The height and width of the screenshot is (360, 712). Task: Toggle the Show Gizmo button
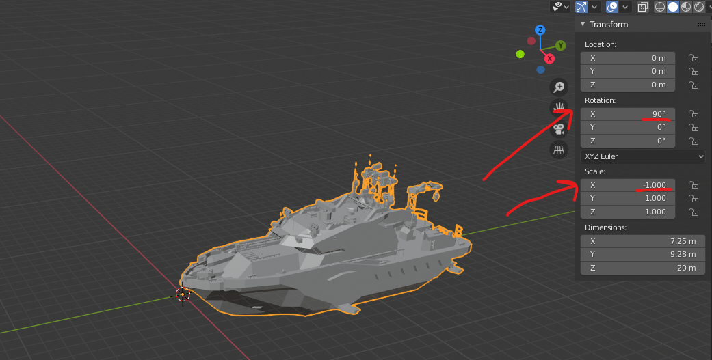(x=581, y=7)
